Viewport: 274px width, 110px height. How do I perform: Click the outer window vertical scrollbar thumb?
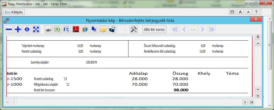click(x=269, y=45)
